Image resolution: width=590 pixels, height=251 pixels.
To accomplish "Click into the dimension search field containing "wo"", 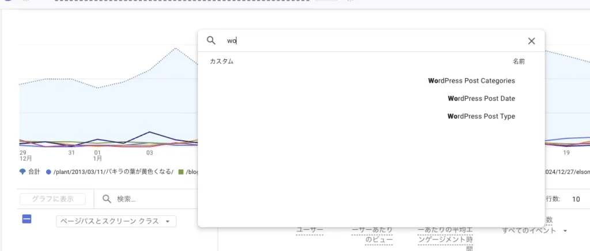I will tap(369, 41).
